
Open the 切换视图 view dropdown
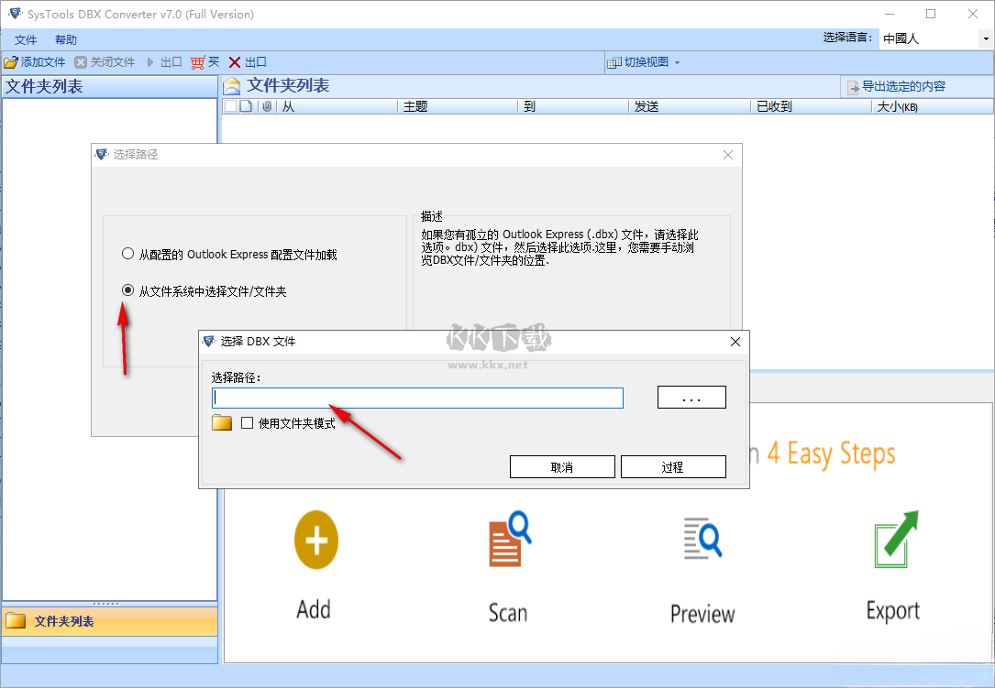click(x=640, y=61)
